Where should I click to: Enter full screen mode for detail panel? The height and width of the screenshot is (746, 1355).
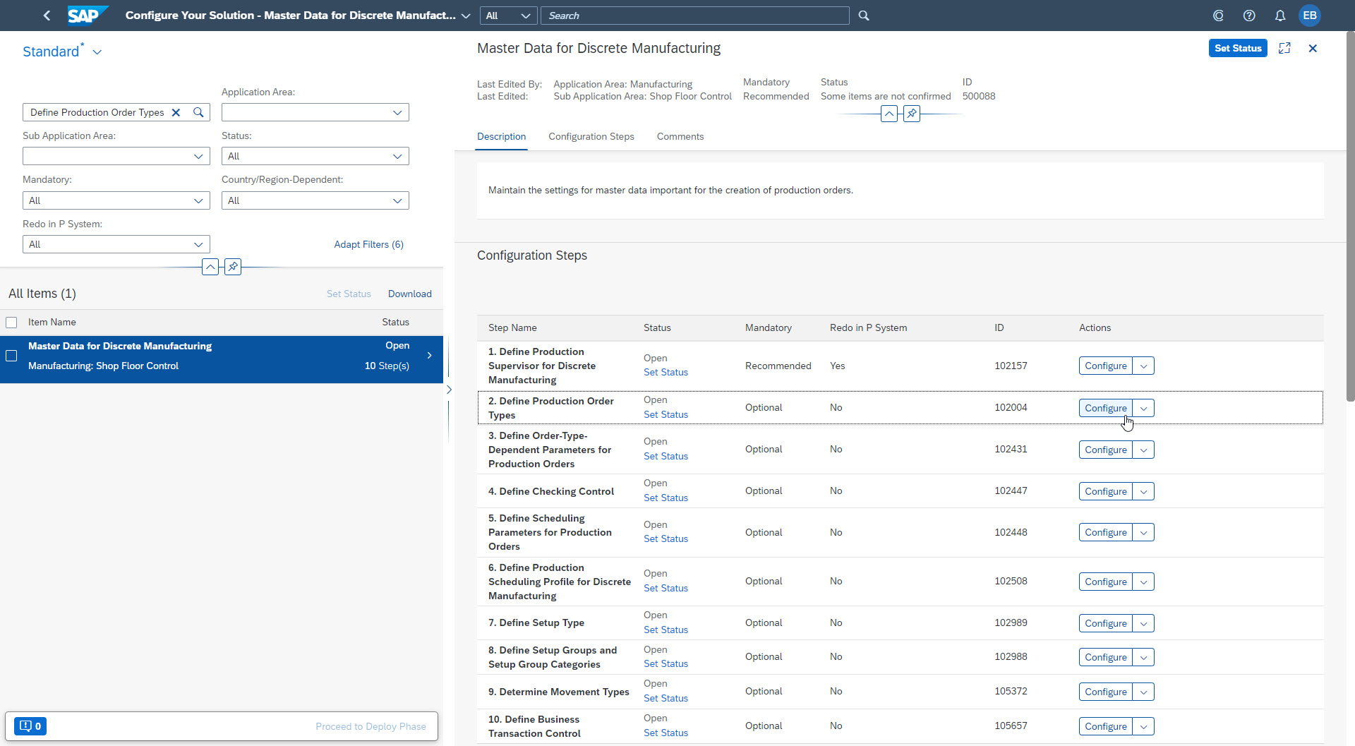tap(1284, 48)
